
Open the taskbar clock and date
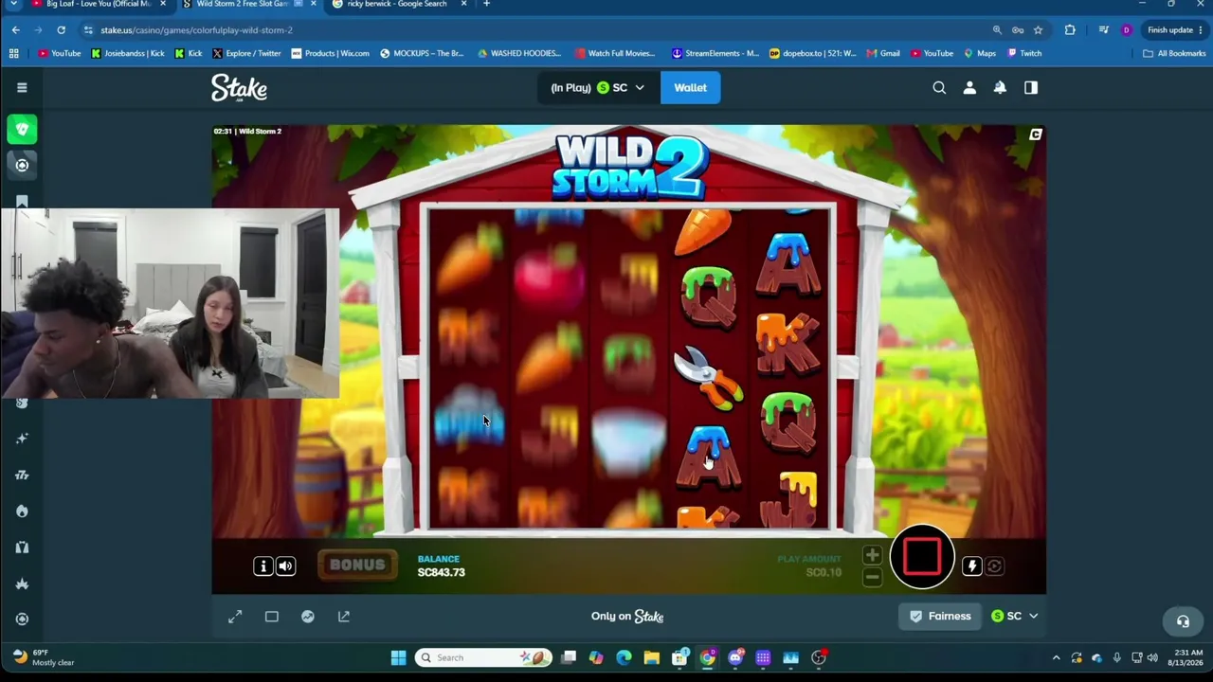click(1187, 657)
